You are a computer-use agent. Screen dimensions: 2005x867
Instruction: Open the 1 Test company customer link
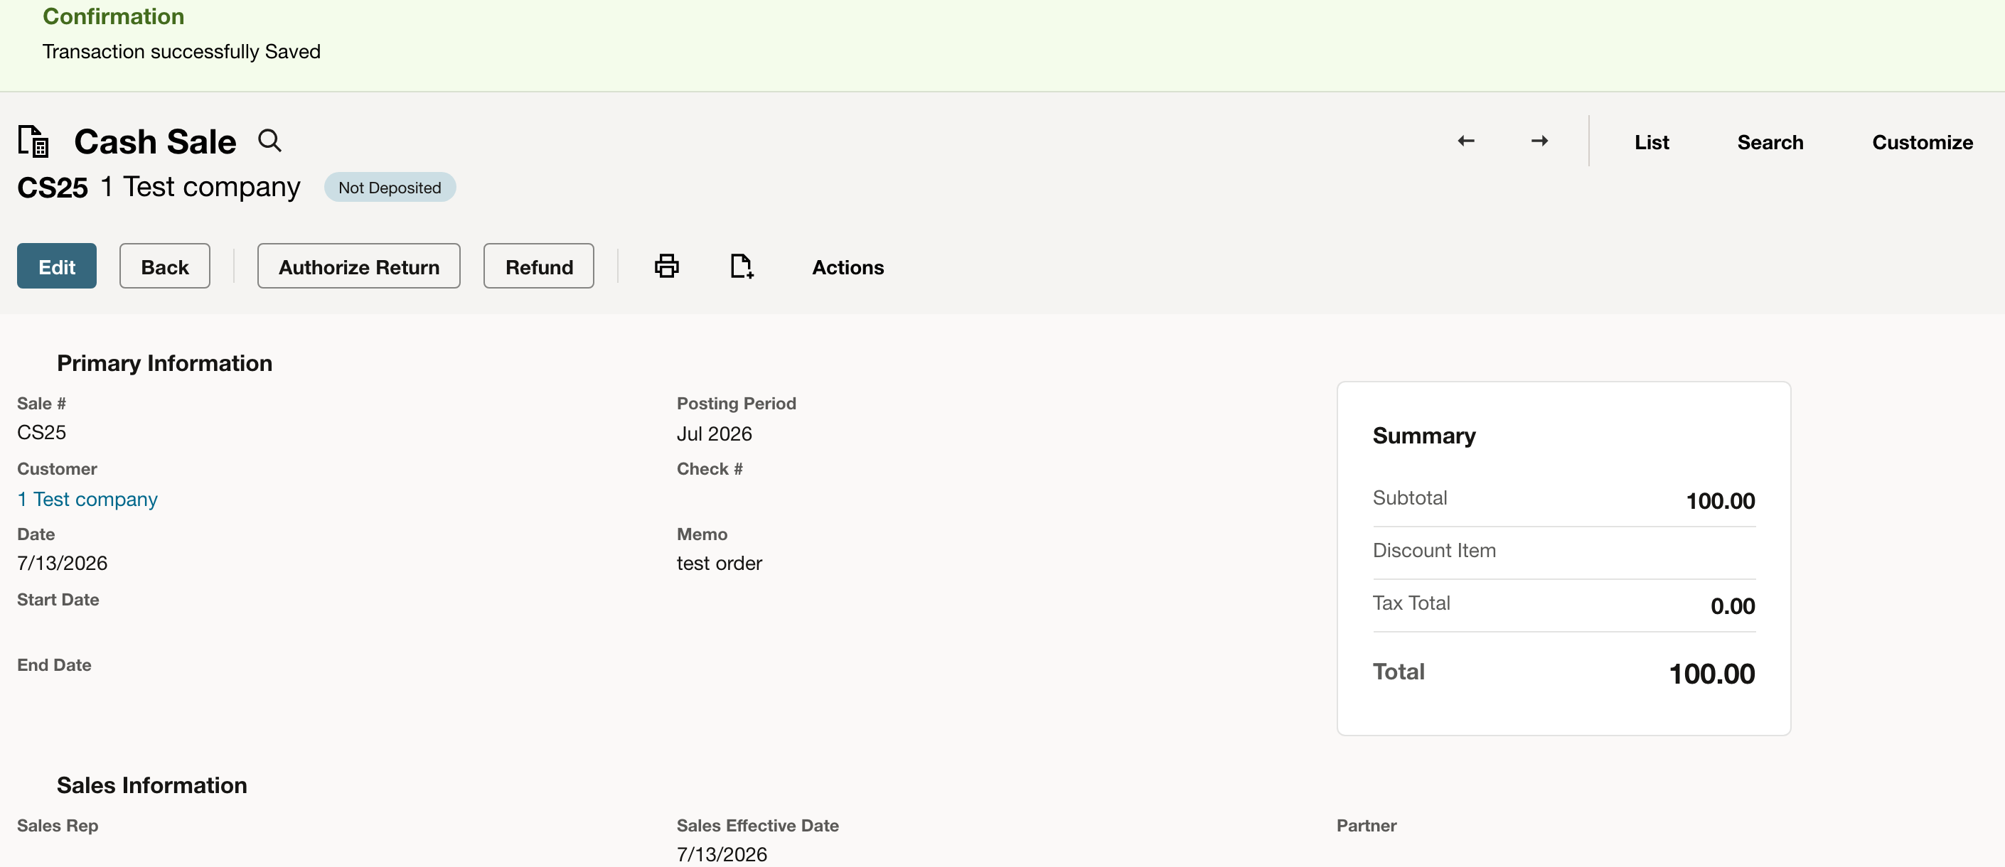coord(87,499)
